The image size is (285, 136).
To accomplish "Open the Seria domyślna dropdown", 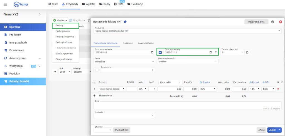I will click(124, 61).
